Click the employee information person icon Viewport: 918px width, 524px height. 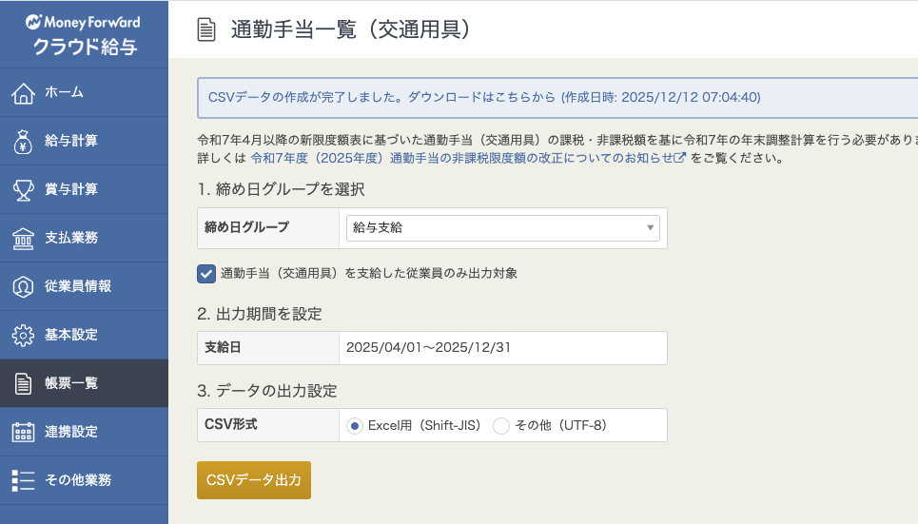tap(23, 286)
